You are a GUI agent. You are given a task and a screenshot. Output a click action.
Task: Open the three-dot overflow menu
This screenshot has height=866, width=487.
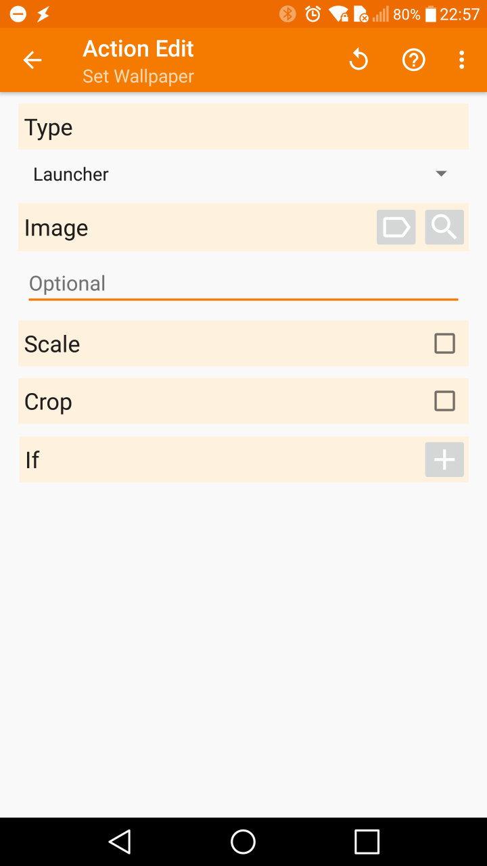click(x=461, y=60)
